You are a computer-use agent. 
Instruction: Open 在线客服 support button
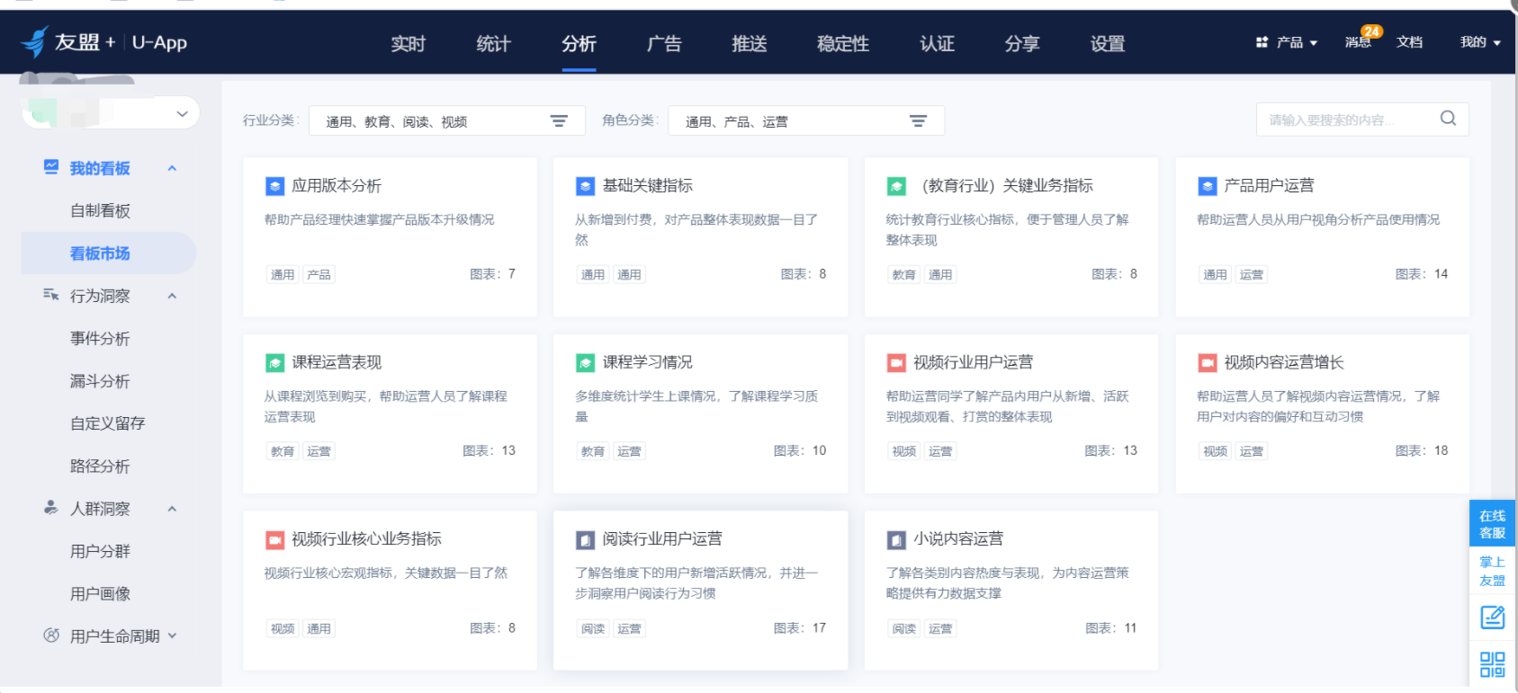[1492, 524]
